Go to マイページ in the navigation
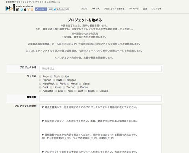This screenshot has height=153, width=189. click(x=134, y=9)
